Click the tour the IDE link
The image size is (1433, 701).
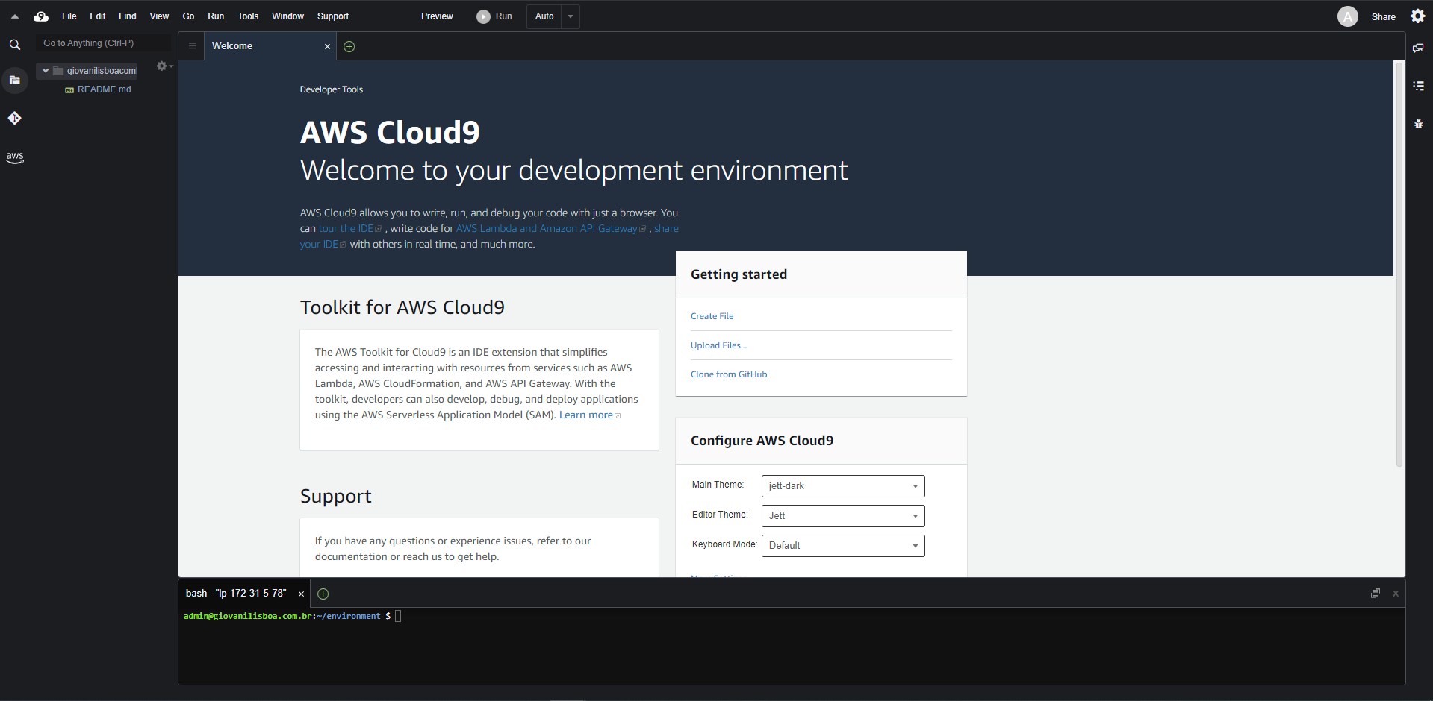(349, 229)
